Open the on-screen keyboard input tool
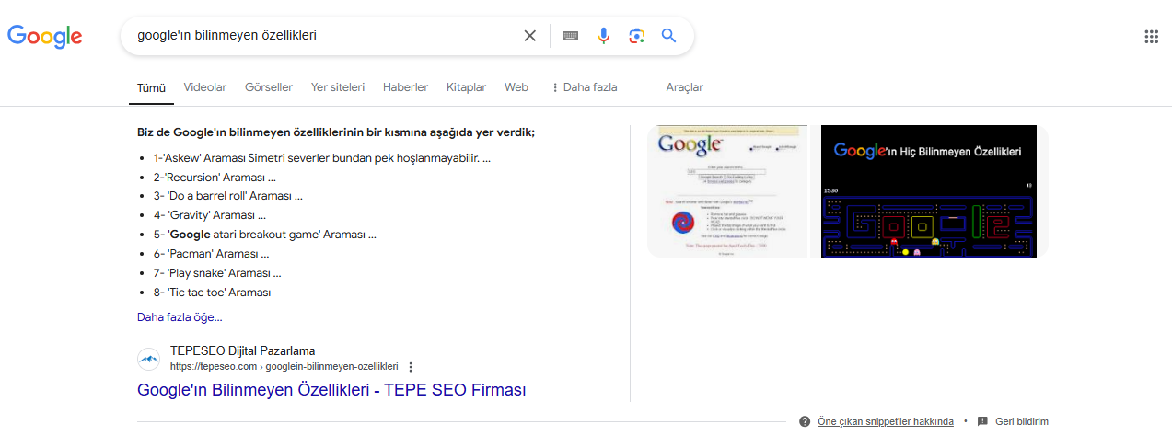The width and height of the screenshot is (1172, 436). click(570, 36)
